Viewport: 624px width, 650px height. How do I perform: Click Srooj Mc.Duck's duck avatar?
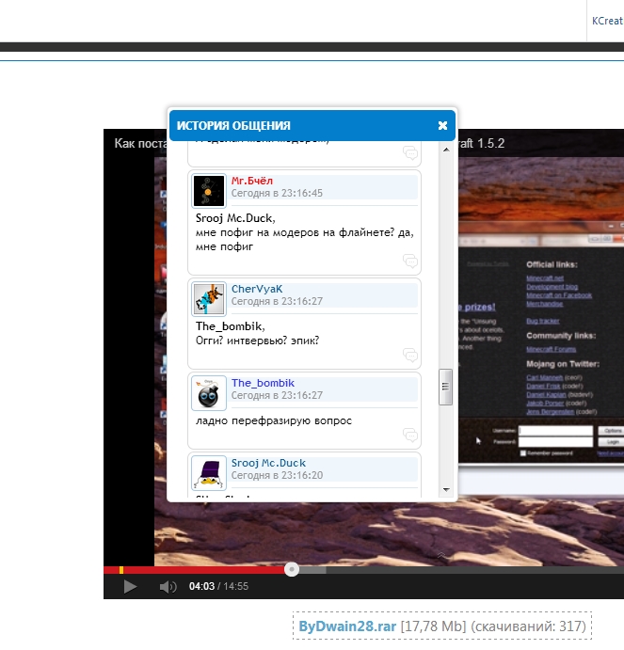click(208, 472)
